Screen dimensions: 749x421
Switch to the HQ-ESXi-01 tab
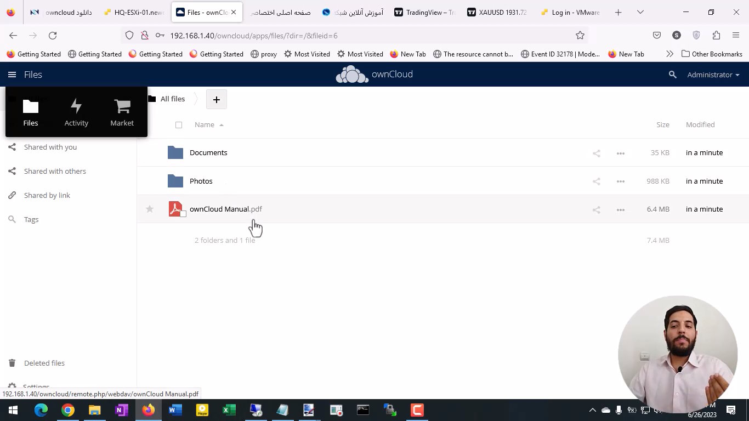[x=133, y=12]
